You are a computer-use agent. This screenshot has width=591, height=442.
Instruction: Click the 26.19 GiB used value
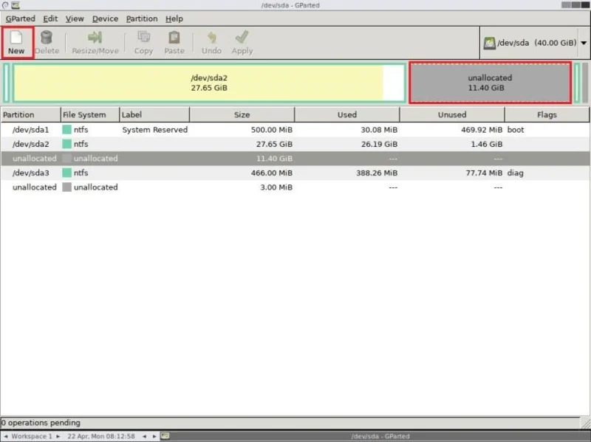(379, 144)
